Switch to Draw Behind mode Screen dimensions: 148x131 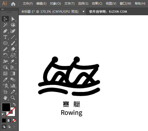9,127
